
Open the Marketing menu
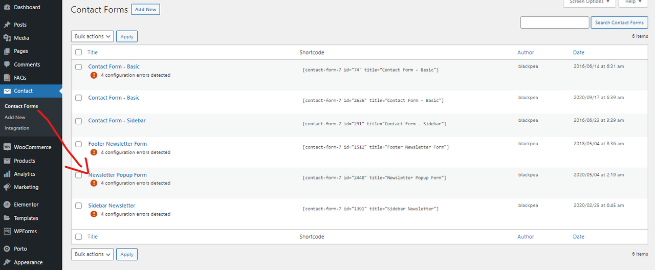[31, 187]
